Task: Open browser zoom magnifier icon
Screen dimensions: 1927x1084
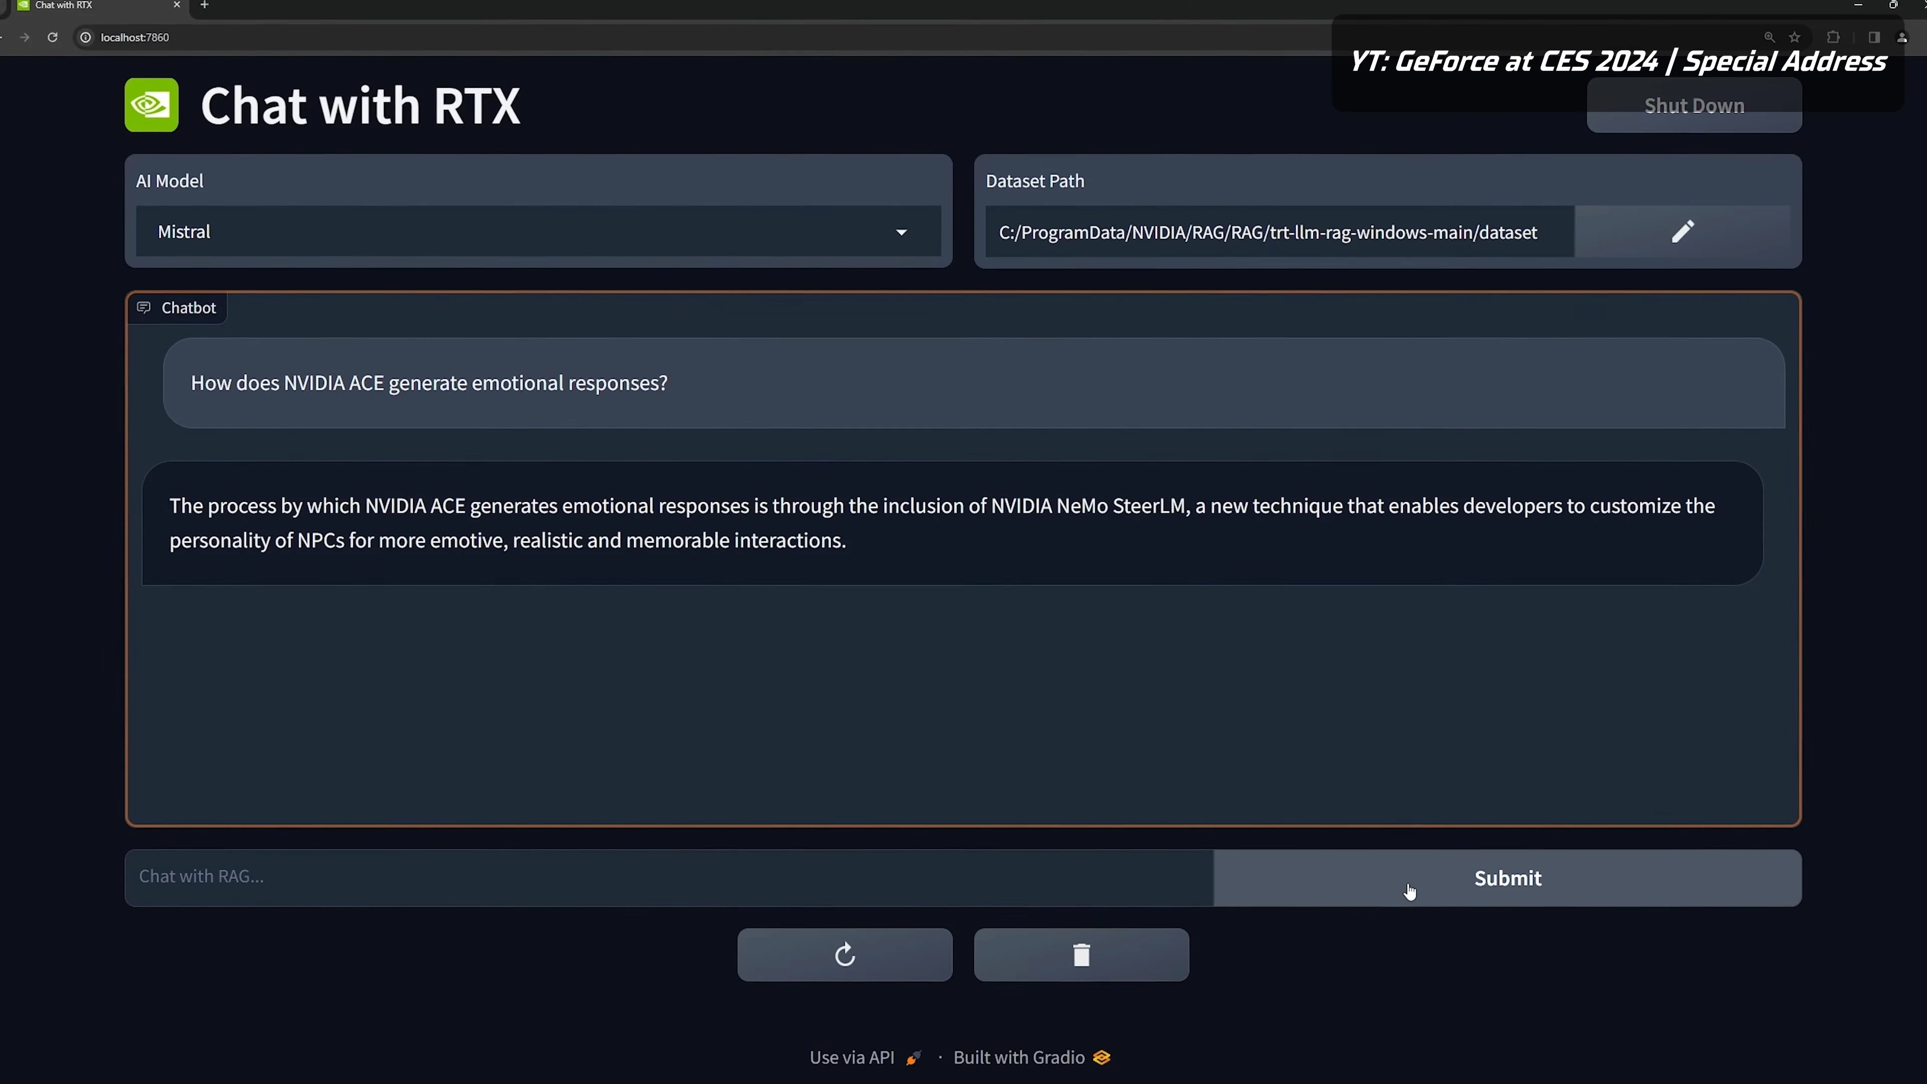Action: pos(1769,38)
